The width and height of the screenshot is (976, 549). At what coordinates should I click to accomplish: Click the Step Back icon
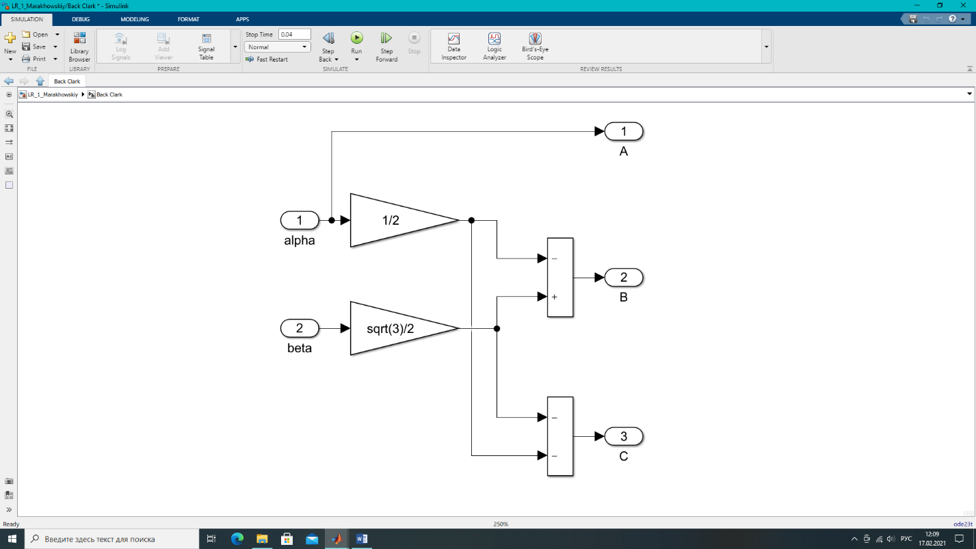tap(328, 38)
